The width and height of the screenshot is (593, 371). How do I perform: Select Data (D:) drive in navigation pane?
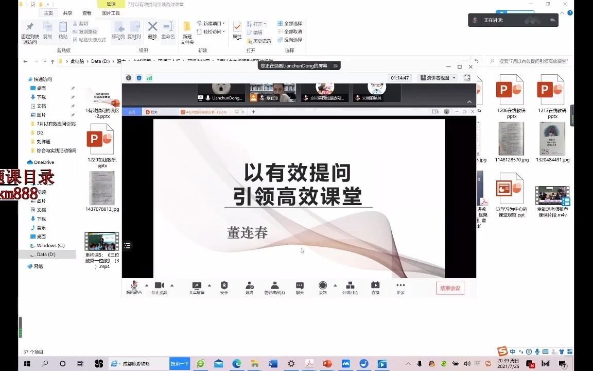pos(46,255)
